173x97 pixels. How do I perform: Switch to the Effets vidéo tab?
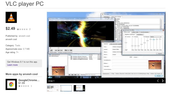(135, 32)
